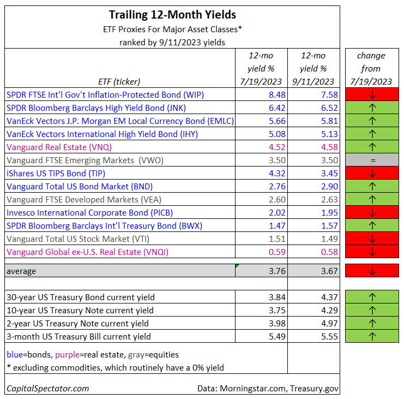404x399 pixels.
Task: Click BND 9/11/2023 yield value 2.90
Action: coord(329,187)
